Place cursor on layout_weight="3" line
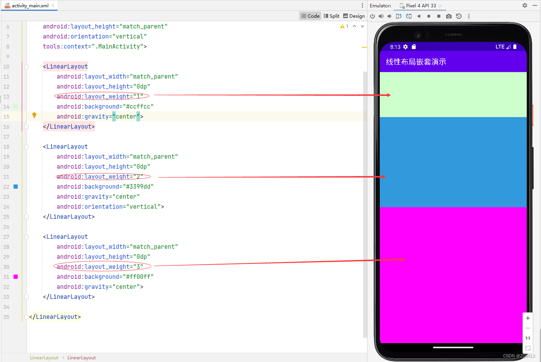 (x=100, y=266)
